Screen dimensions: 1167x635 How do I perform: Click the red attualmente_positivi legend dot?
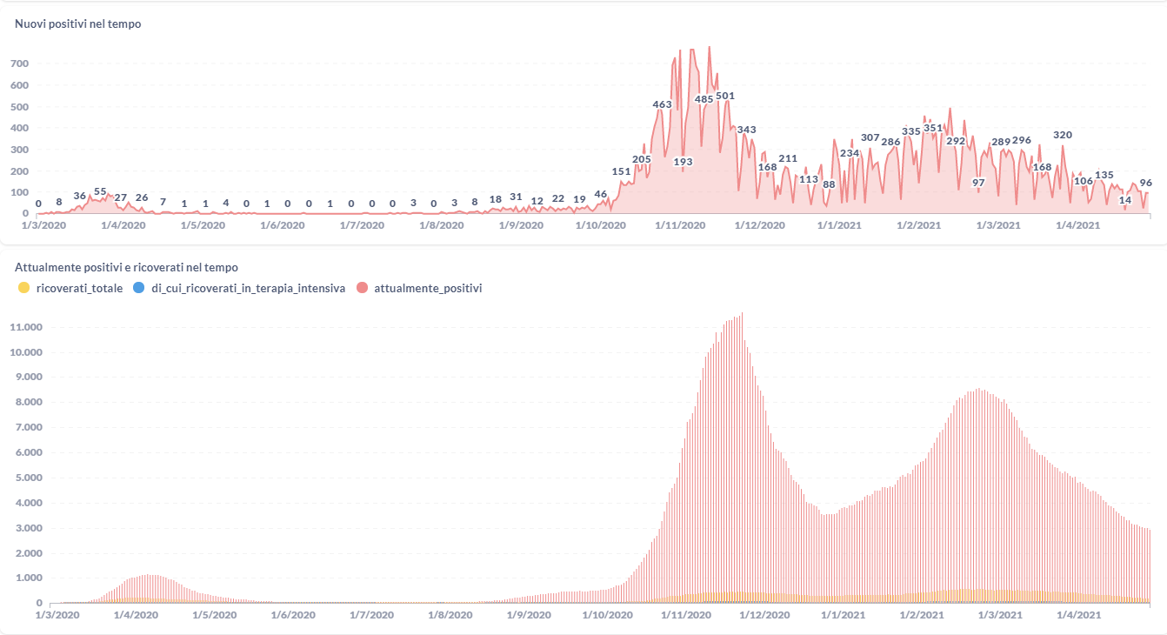point(361,288)
